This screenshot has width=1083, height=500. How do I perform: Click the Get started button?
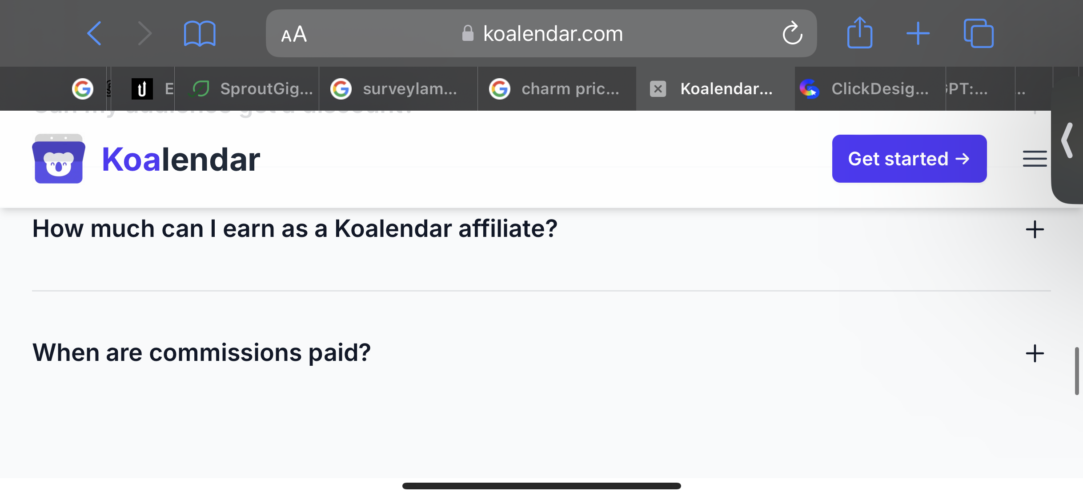(909, 159)
